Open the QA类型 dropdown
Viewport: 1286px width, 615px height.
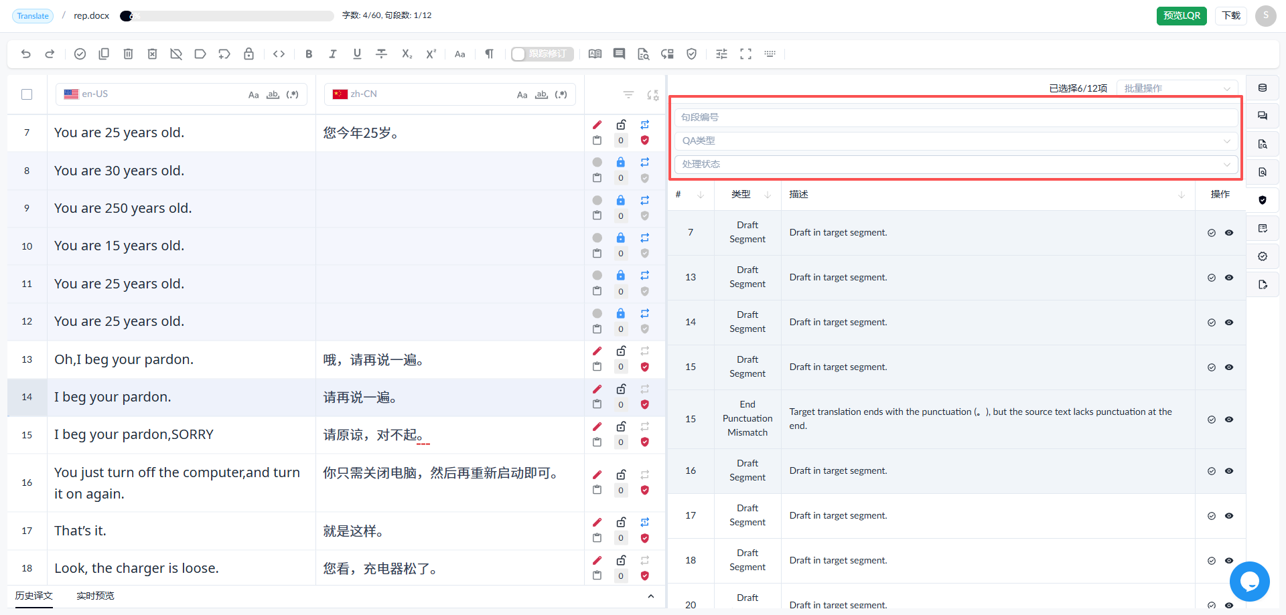pos(956,141)
